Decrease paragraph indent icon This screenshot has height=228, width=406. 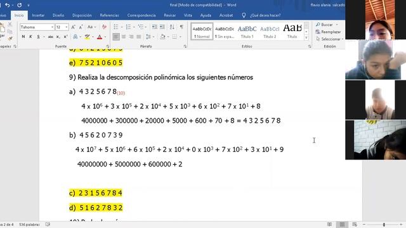[155, 27]
